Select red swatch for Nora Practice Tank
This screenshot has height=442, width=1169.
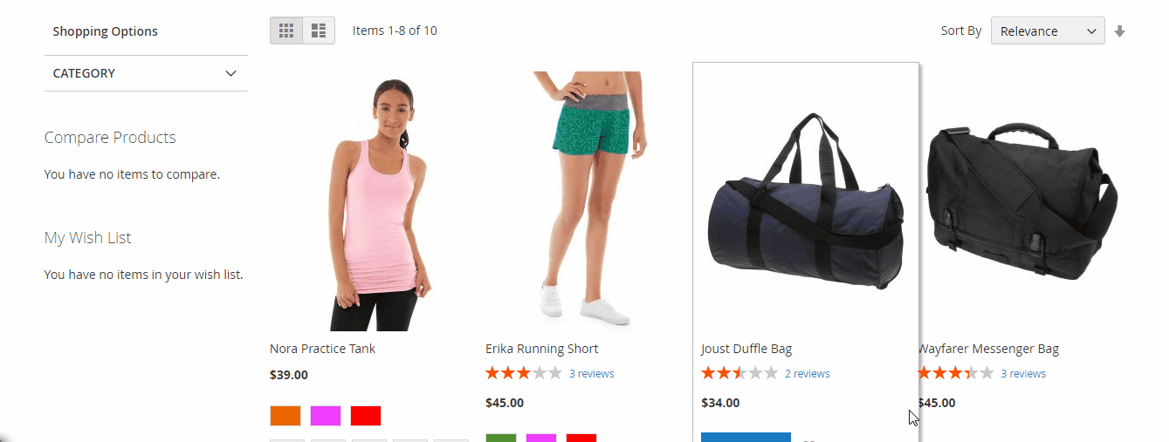[366, 416]
